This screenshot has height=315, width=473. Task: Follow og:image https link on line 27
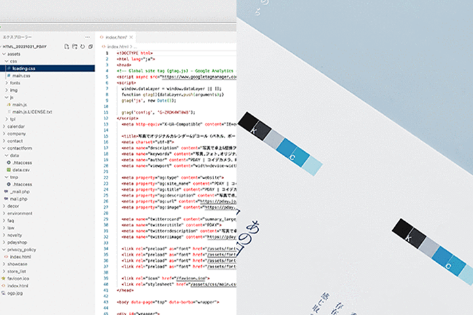220,207
